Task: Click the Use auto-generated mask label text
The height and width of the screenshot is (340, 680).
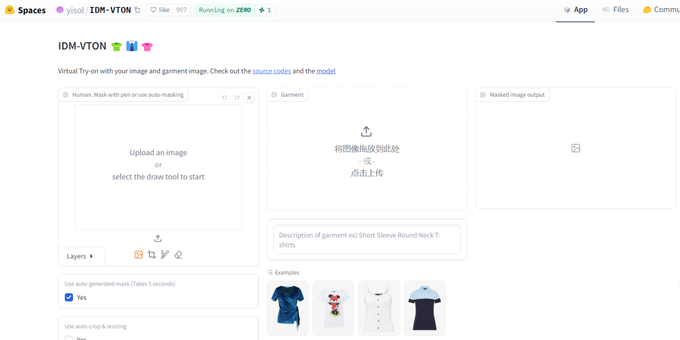Action: coord(120,284)
